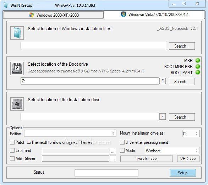Viewport: 208px width, 185px height.
Task: Click the MBR green status light
Action: click(x=198, y=60)
